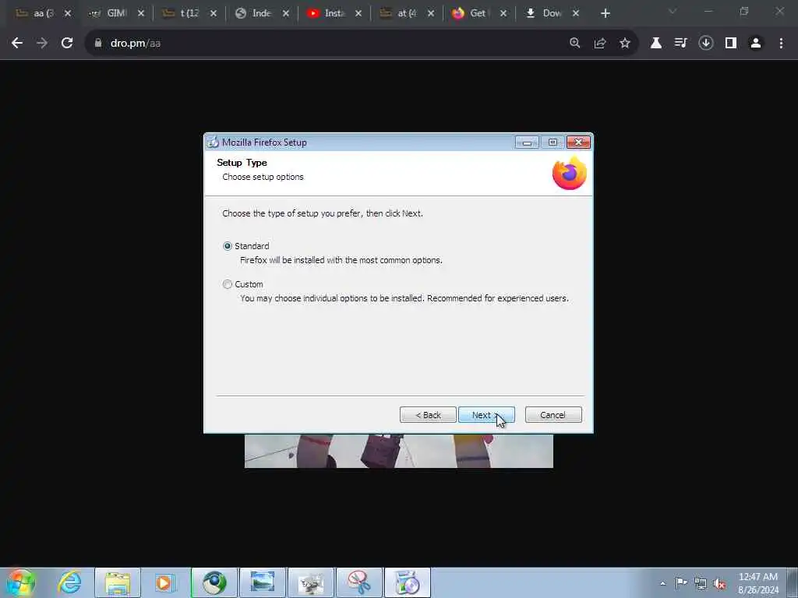Open Windows Media Player from taskbar
The width and height of the screenshot is (798, 598).
click(165, 582)
